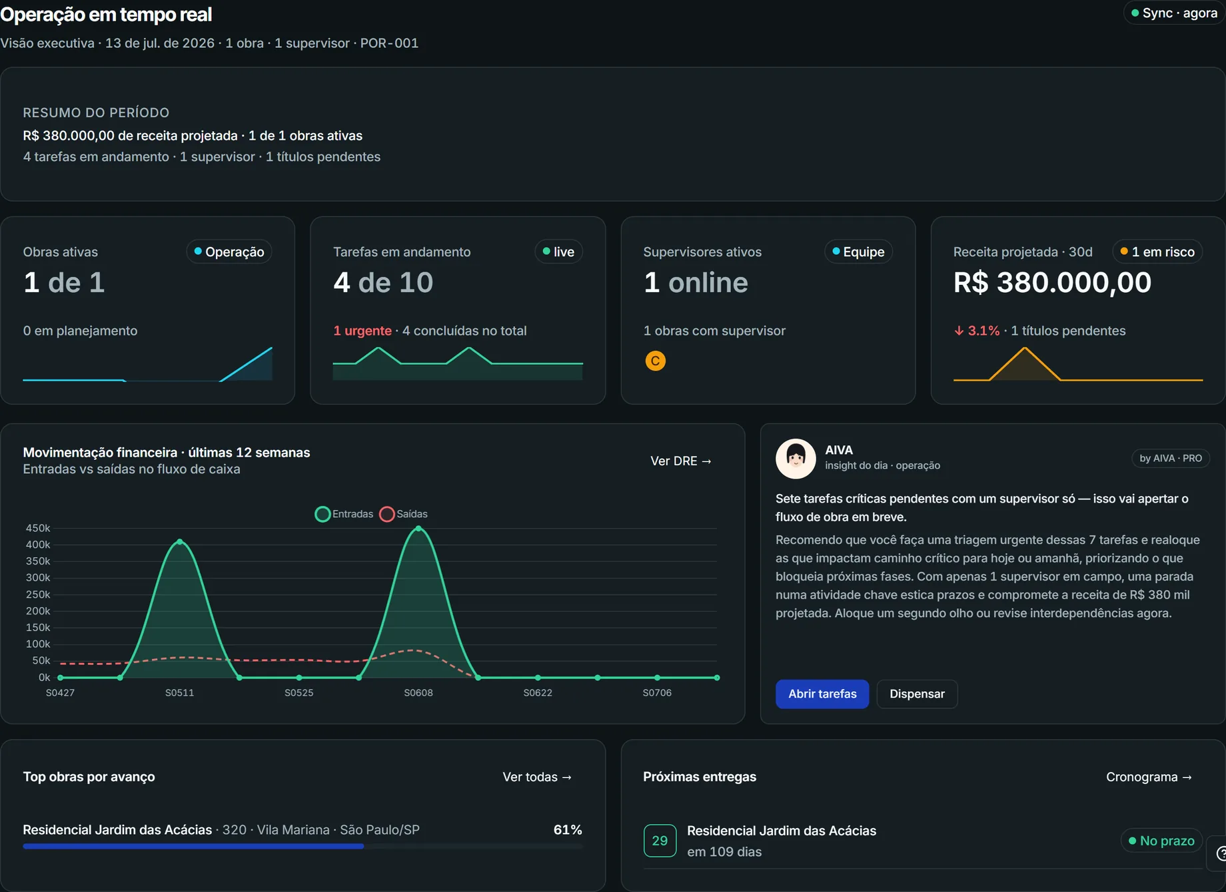Open the help question-mark icon

tap(1221, 853)
